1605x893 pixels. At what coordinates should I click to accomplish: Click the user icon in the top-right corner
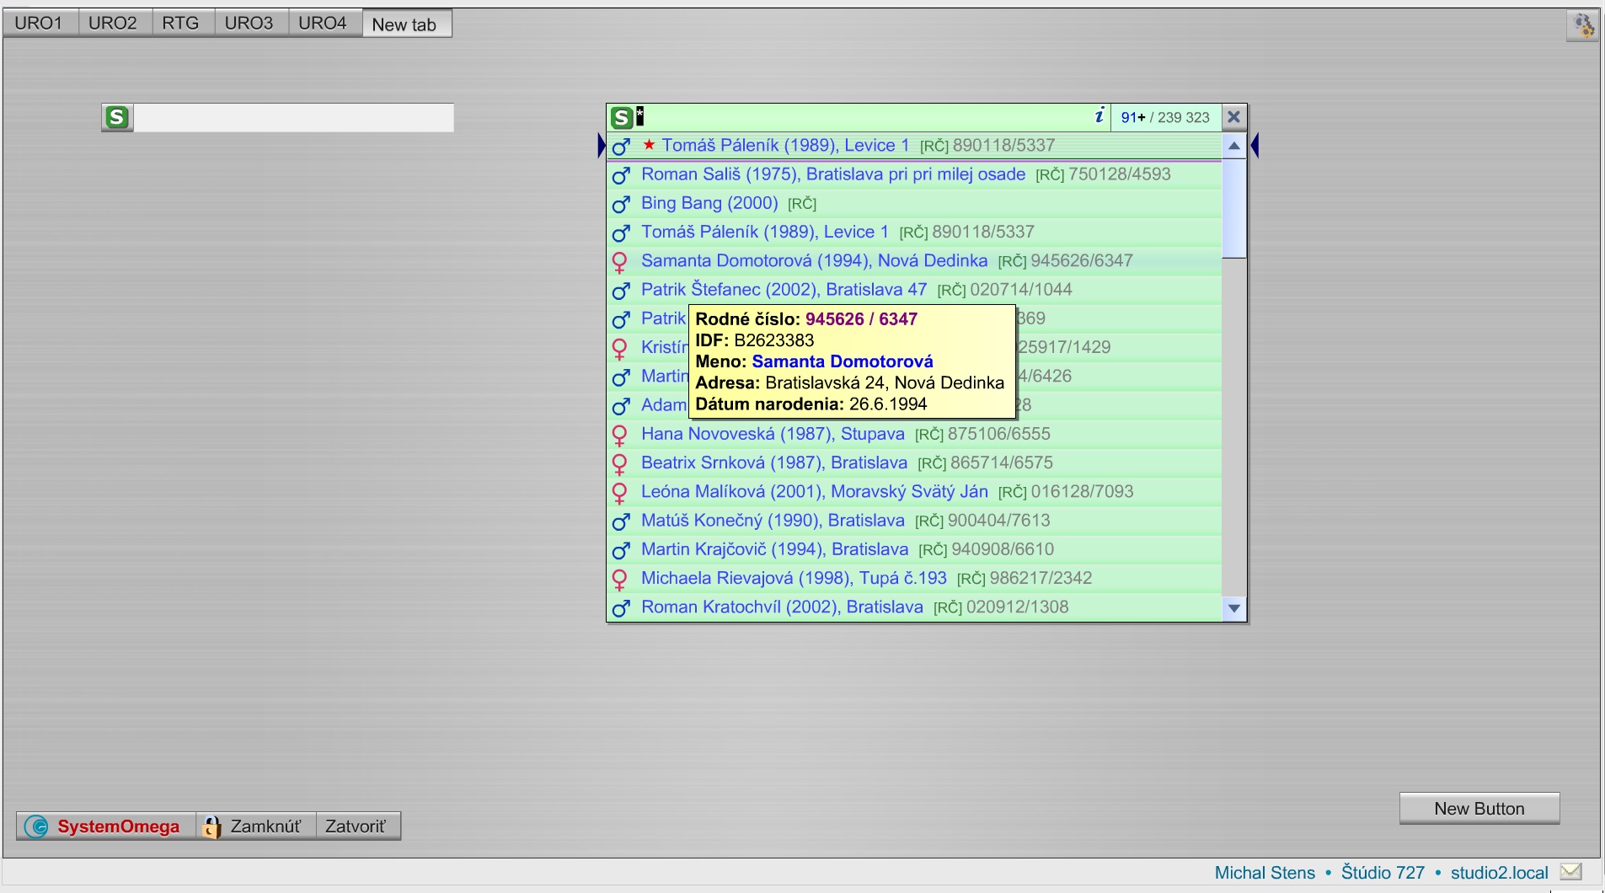pyautogui.click(x=1583, y=25)
